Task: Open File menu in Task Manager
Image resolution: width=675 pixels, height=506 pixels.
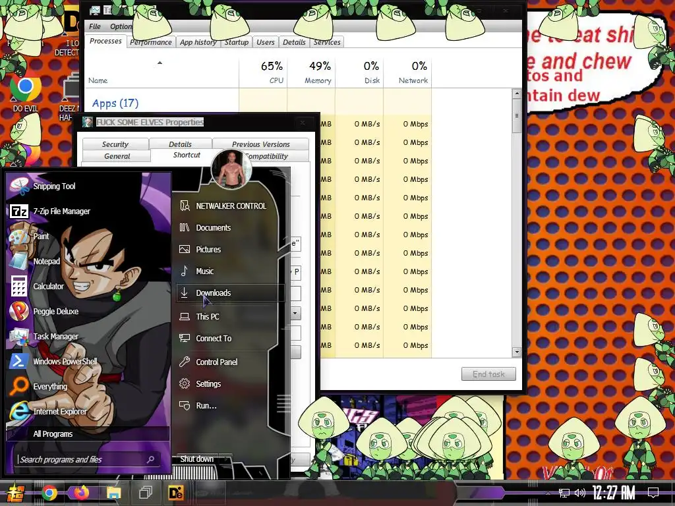Action: click(95, 26)
